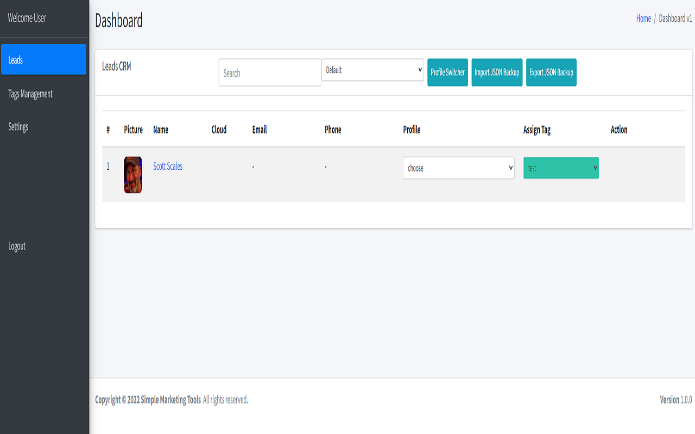Click Logout in the sidebar

click(x=17, y=246)
